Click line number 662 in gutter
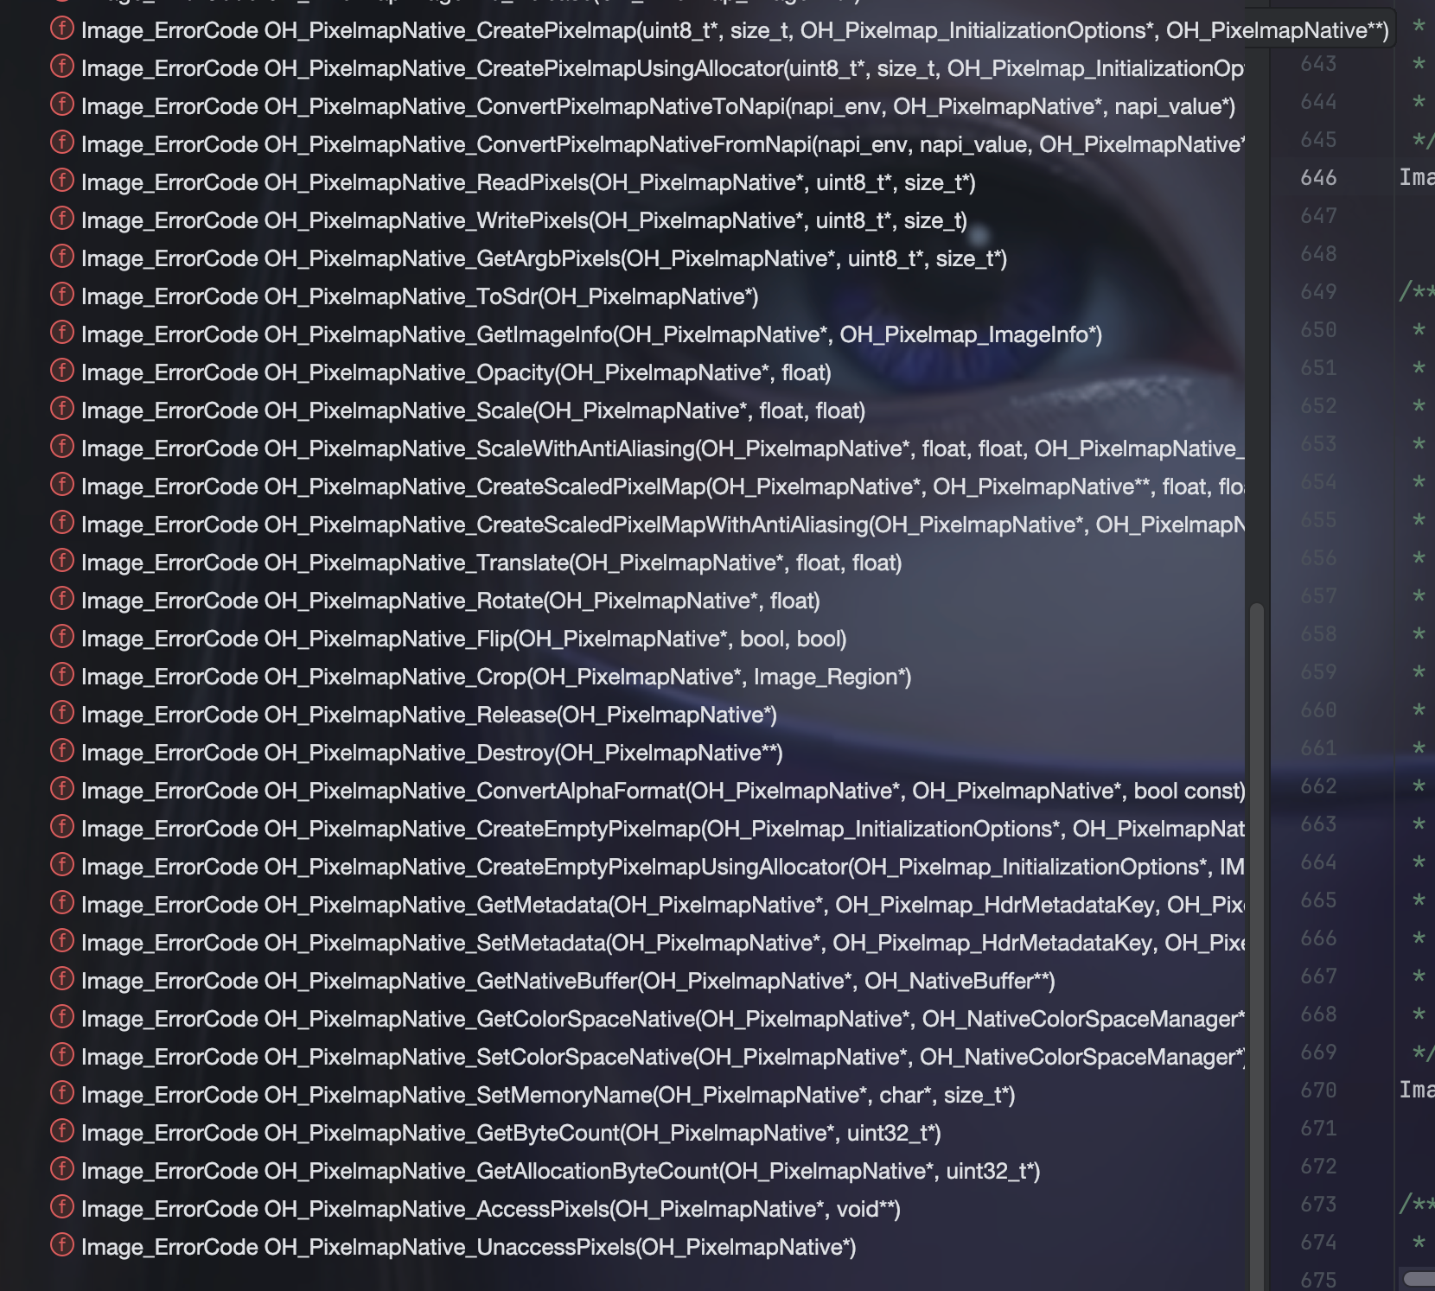This screenshot has height=1291, width=1435. pyautogui.click(x=1318, y=785)
